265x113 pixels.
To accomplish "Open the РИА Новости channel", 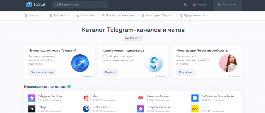I will click(x=101, y=107).
